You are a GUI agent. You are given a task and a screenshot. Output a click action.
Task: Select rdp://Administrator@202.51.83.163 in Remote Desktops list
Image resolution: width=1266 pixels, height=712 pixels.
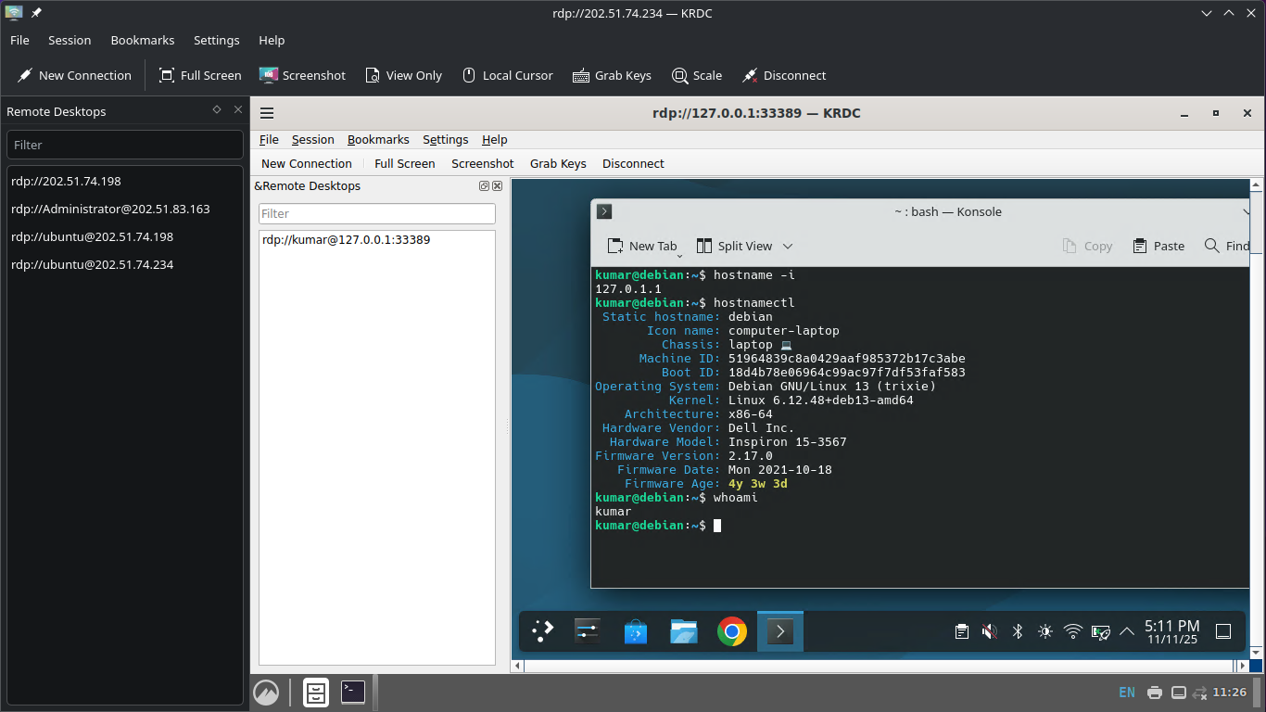pos(110,210)
